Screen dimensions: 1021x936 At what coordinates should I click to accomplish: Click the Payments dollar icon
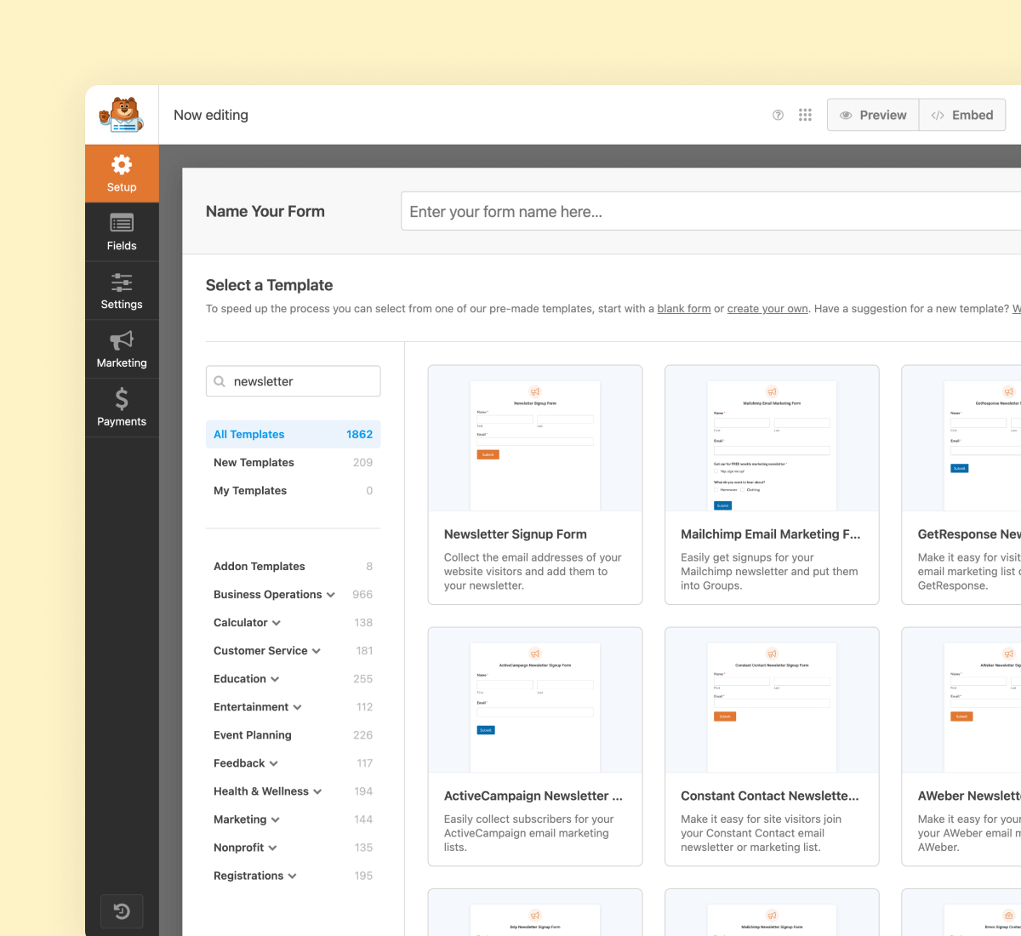tap(122, 399)
